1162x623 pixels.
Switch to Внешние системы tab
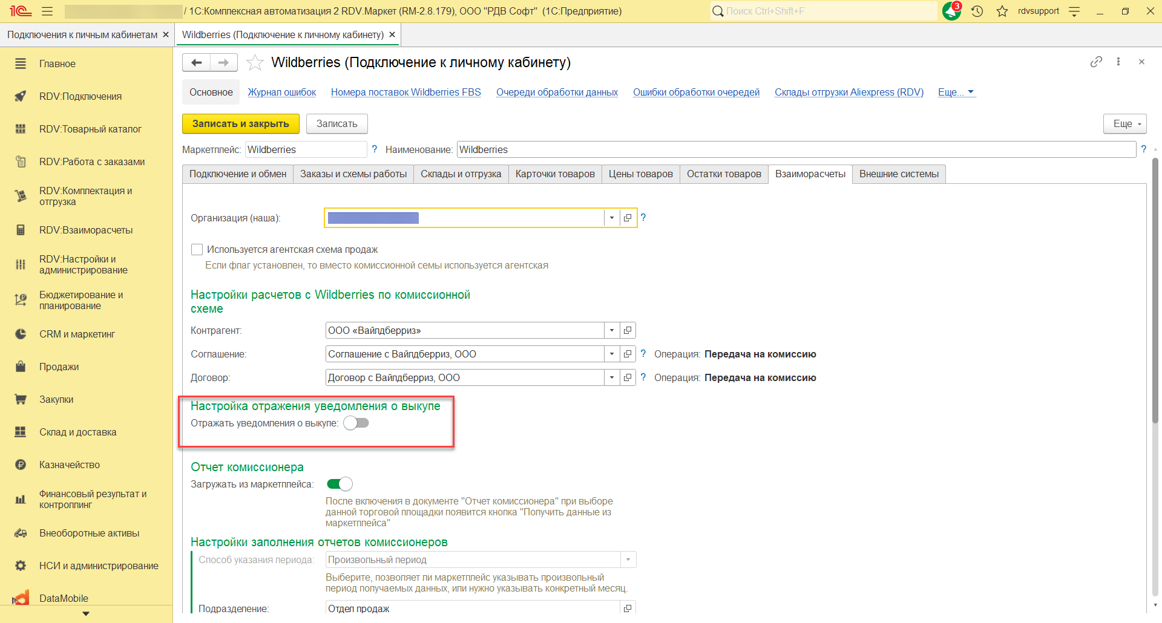899,174
